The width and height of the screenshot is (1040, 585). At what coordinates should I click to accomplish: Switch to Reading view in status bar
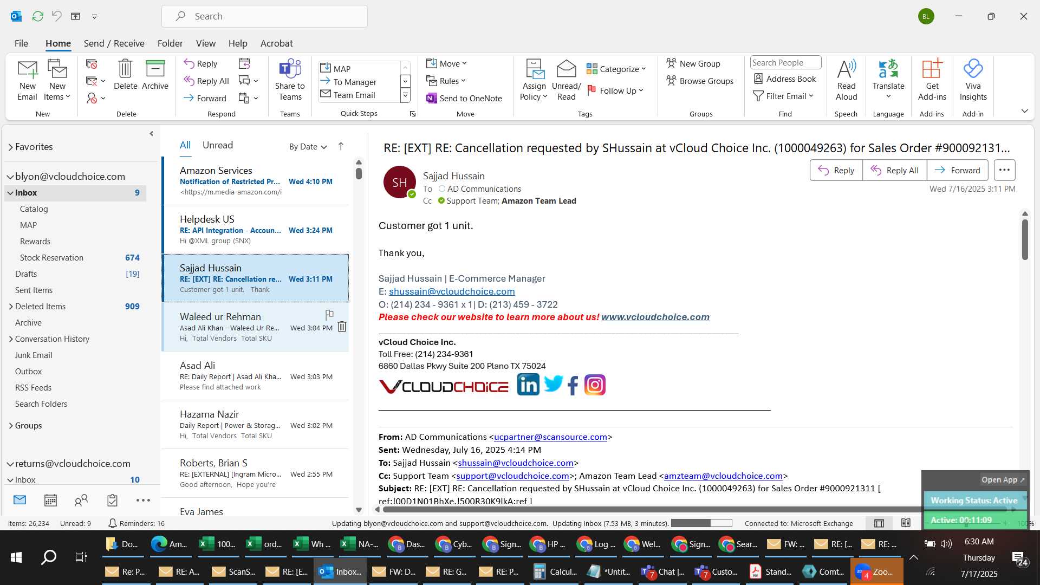(906, 523)
